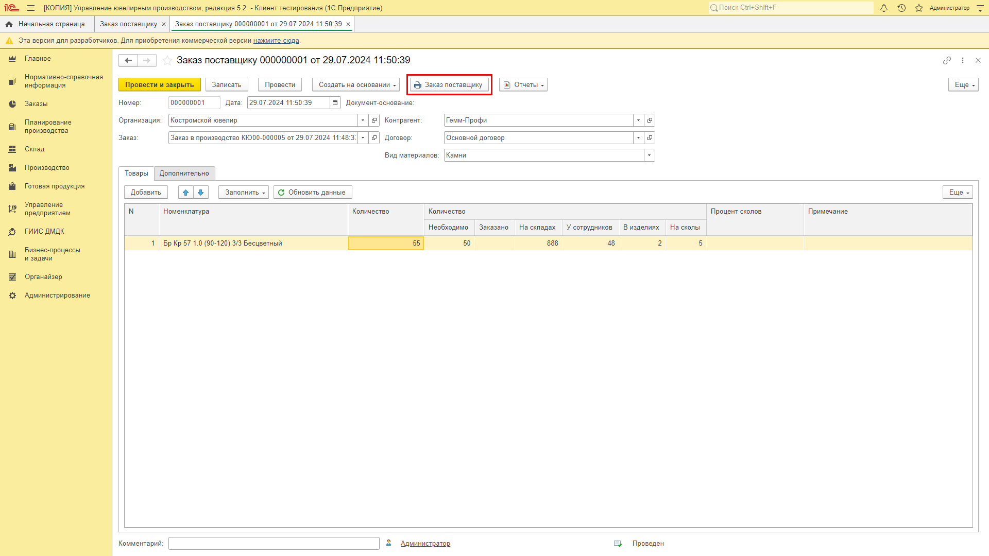Switch to Товары tab
This screenshot has height=556, width=989.
(137, 173)
